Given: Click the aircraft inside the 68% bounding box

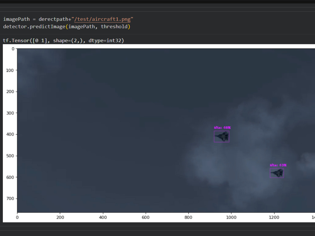Looking at the screenshot, I should (x=222, y=136).
